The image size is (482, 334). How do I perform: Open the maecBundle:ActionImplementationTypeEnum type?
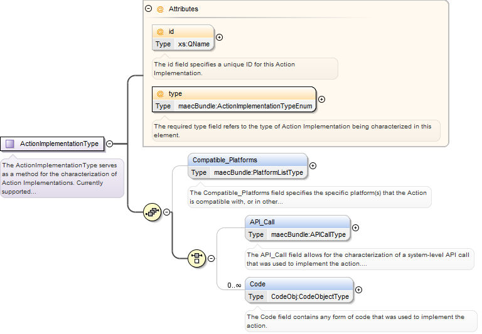point(245,107)
